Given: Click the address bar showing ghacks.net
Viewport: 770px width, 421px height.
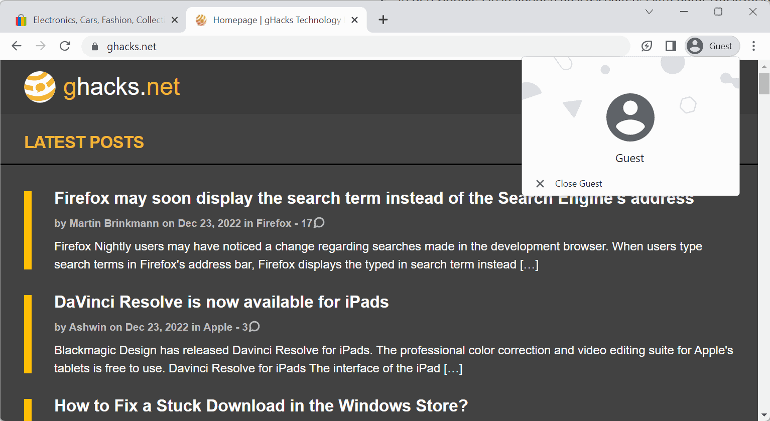Looking at the screenshot, I should [x=351, y=47].
